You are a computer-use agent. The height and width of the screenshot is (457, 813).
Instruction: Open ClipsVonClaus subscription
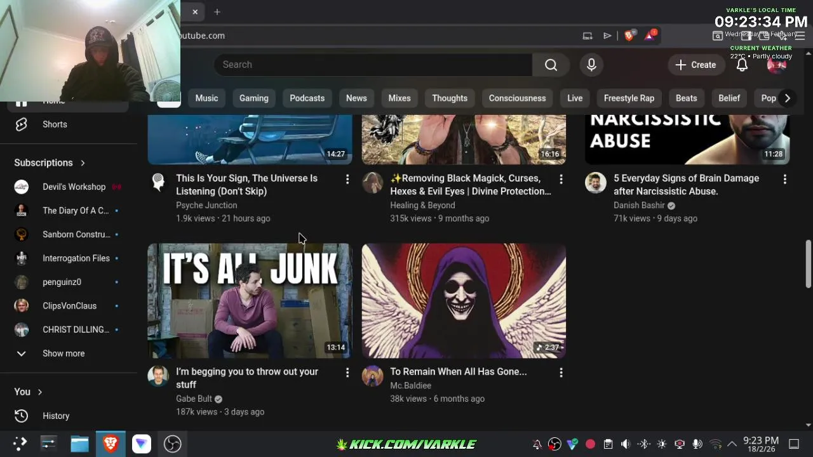click(69, 306)
